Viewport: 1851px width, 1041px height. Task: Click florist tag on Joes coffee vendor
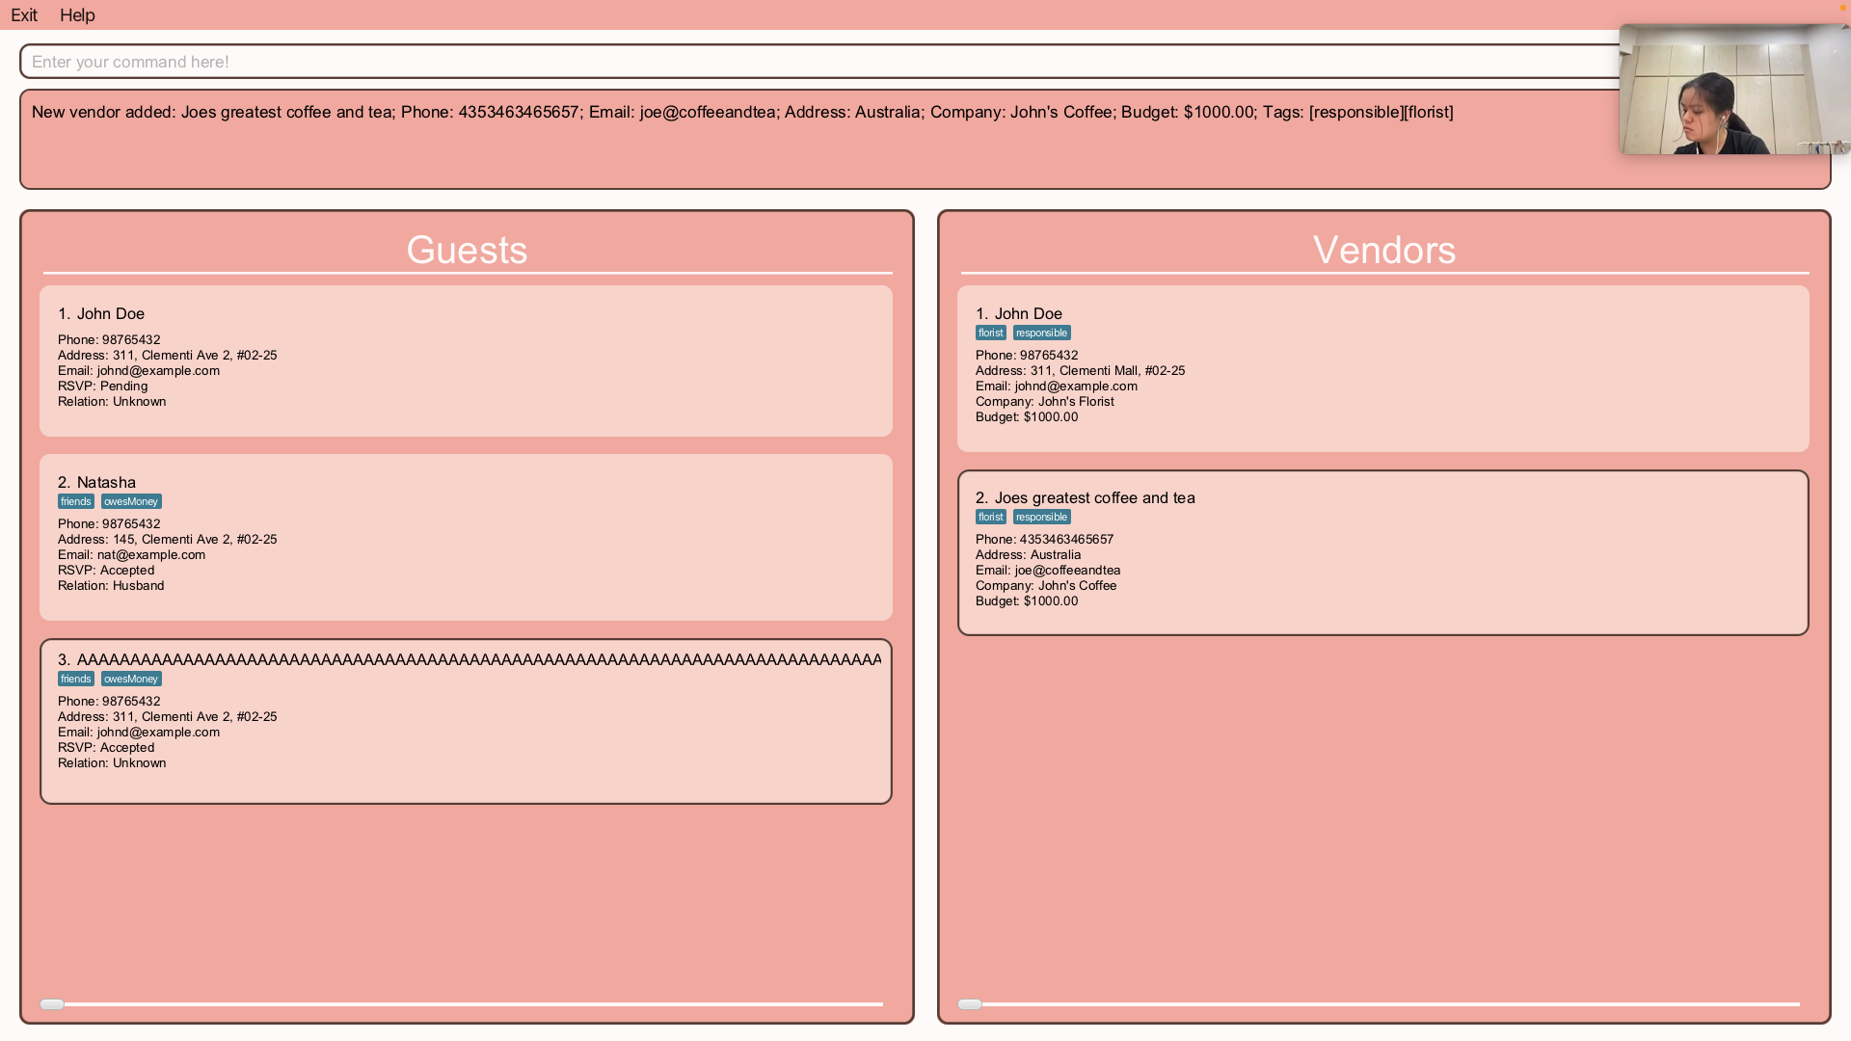pos(990,517)
